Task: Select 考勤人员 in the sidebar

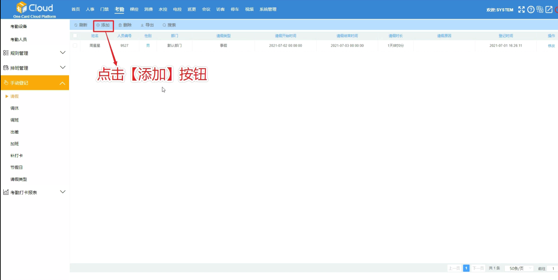Action: (18, 39)
